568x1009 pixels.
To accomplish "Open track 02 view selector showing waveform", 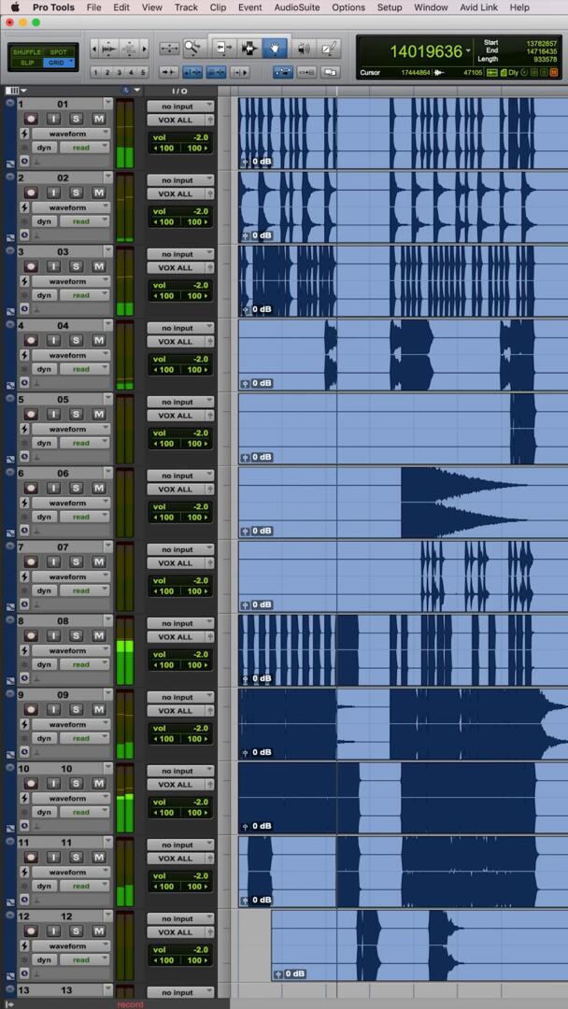I will (70, 207).
